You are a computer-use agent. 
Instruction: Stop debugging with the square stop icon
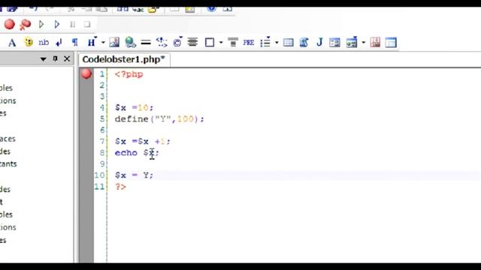tap(87, 24)
